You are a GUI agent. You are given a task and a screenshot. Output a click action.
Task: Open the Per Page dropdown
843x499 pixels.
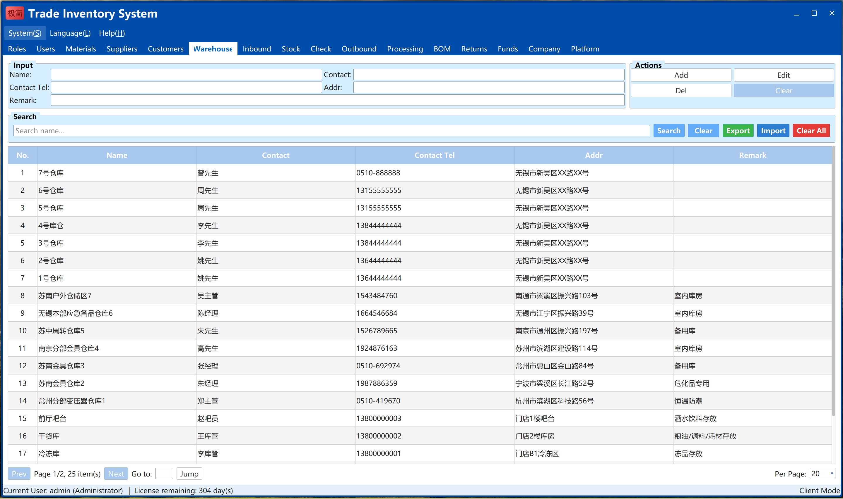(x=823, y=474)
